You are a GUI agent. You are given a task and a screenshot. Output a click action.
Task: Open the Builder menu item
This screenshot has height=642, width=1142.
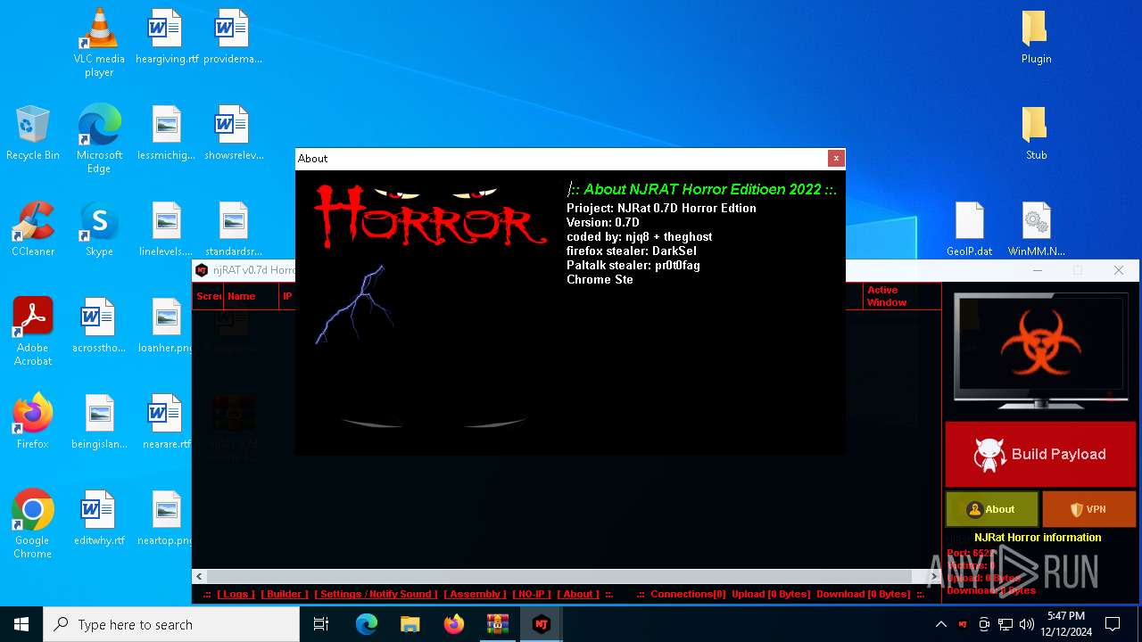pos(285,594)
